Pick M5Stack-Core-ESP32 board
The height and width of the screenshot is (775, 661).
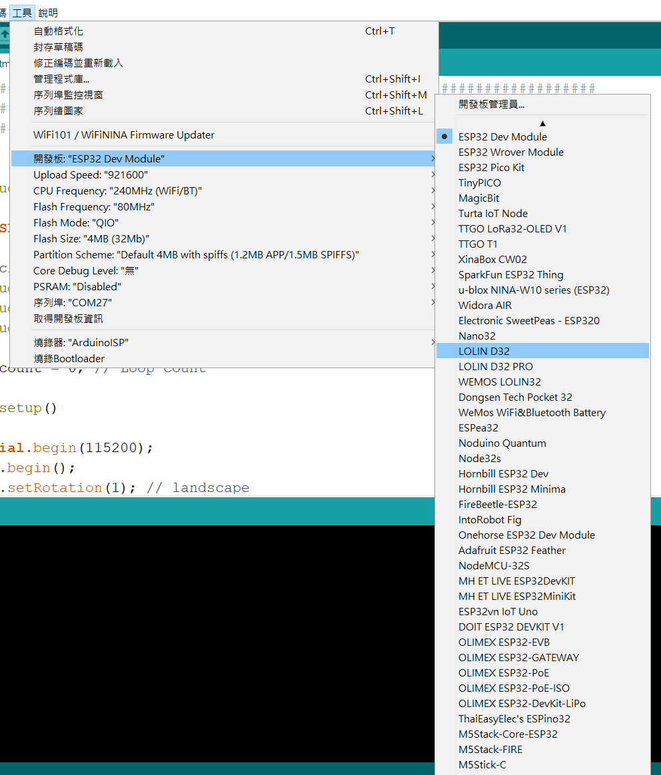coord(543,734)
